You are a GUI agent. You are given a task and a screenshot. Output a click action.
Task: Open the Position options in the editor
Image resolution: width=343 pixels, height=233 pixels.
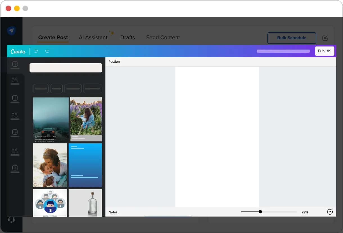(x=114, y=62)
